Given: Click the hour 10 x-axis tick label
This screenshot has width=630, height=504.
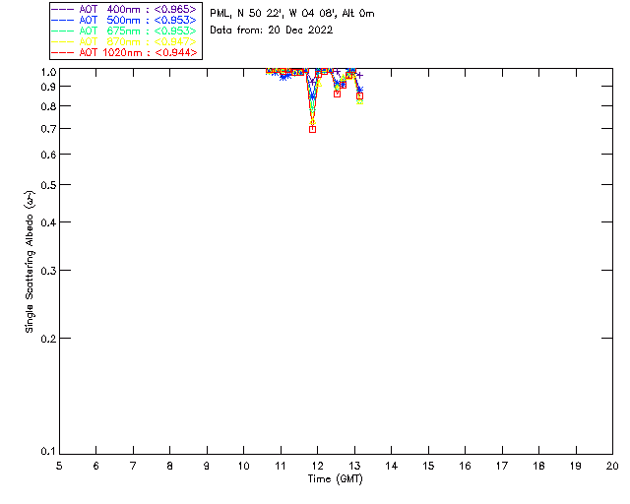Looking at the screenshot, I should 243,466.
